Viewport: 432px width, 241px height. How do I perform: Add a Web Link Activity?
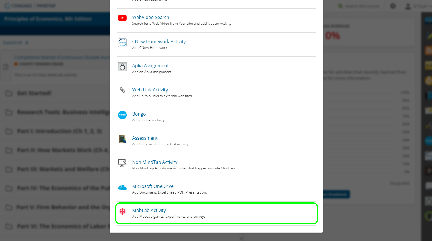coord(150,90)
